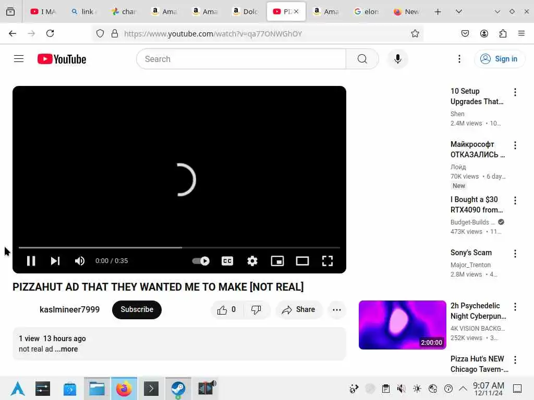This screenshot has height=400, width=534.
Task: Click the Sign in button
Action: tap(499, 59)
